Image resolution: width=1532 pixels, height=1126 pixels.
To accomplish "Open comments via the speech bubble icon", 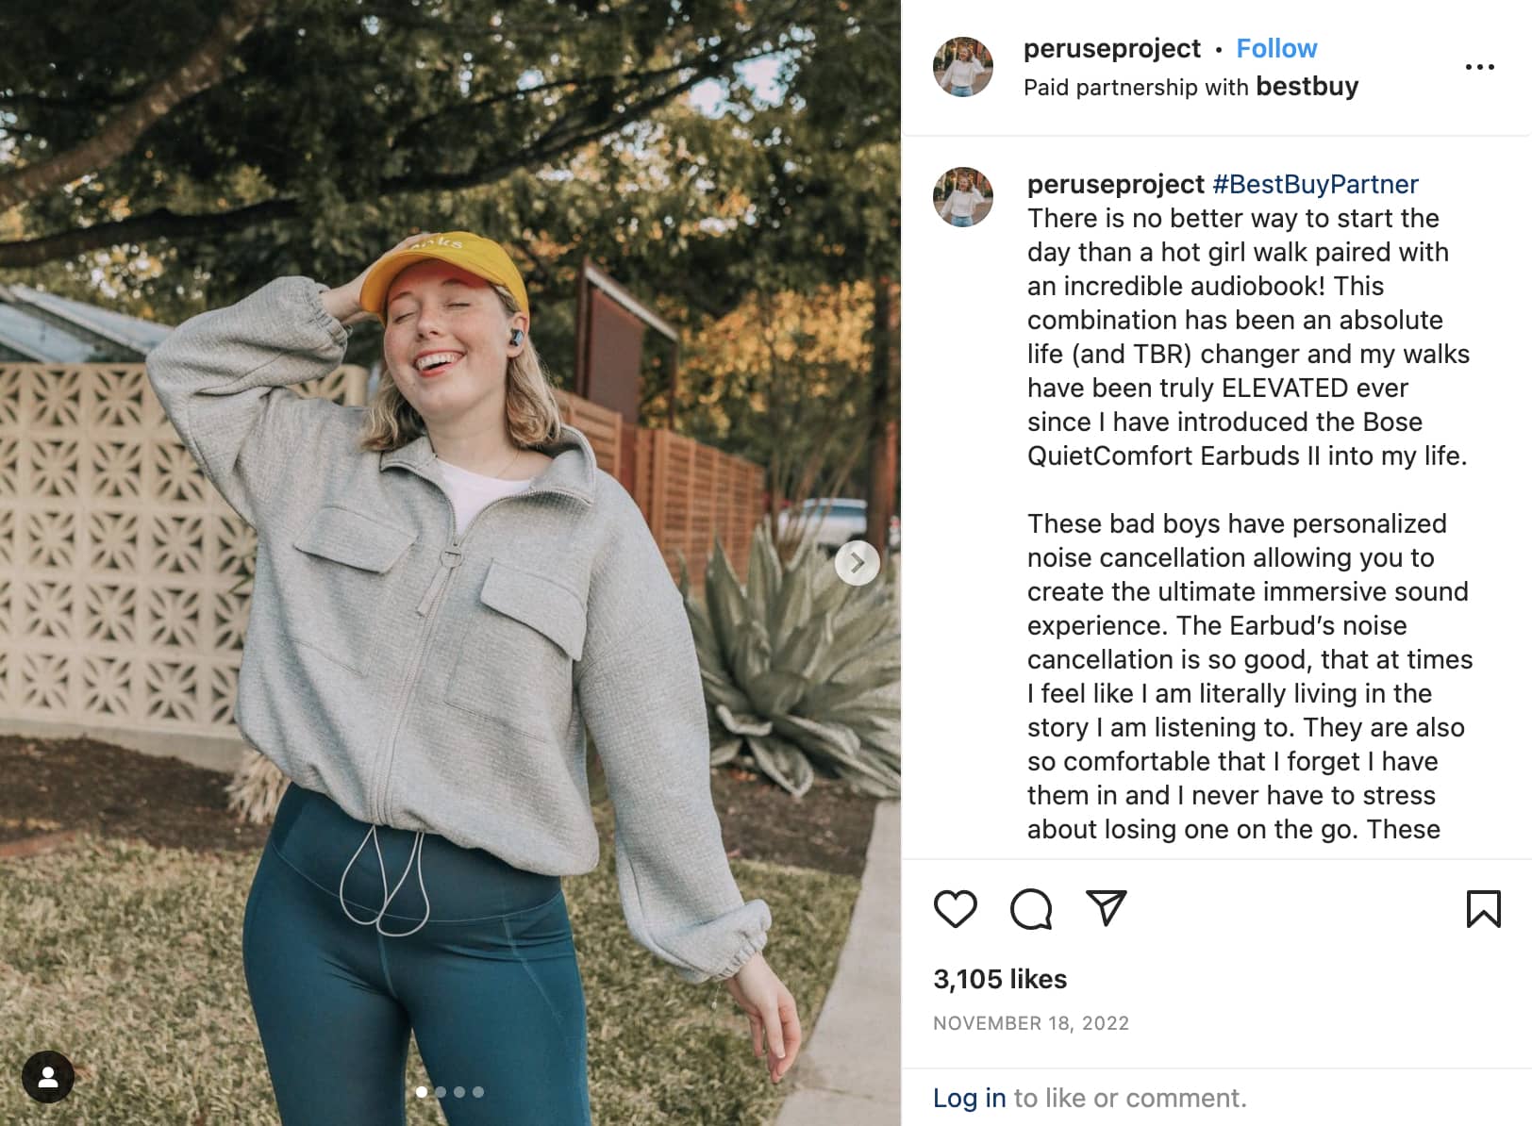I will click(1033, 909).
